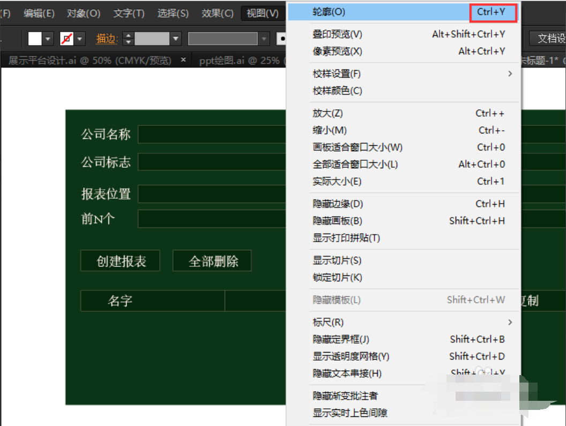Choose 缩小(M) to zoom out

403,130
